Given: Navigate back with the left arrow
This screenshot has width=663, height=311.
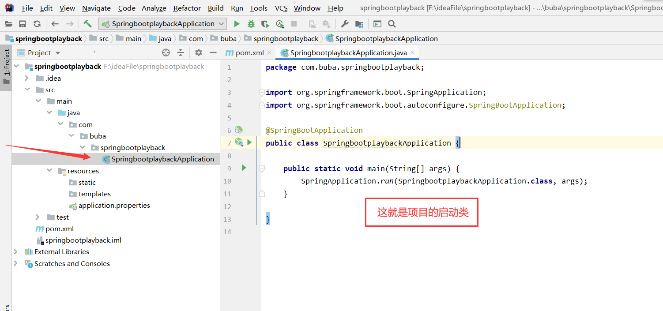Looking at the screenshot, I should pos(55,24).
